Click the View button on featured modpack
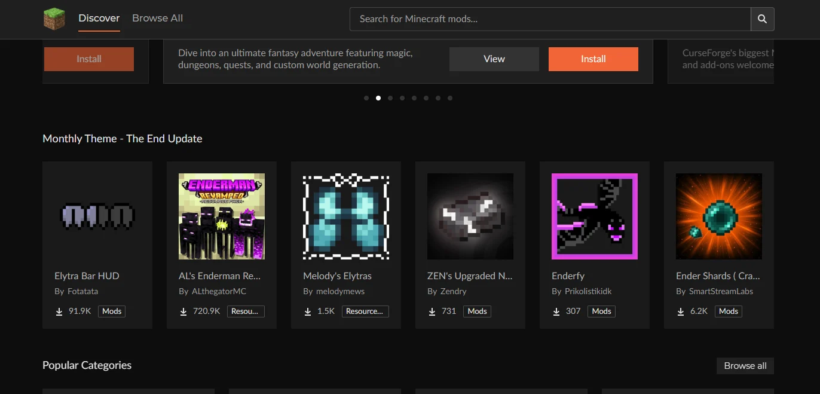Viewport: 820px width, 394px height. (494, 59)
